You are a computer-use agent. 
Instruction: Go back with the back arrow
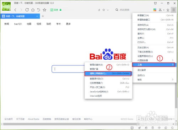pos(15,10)
